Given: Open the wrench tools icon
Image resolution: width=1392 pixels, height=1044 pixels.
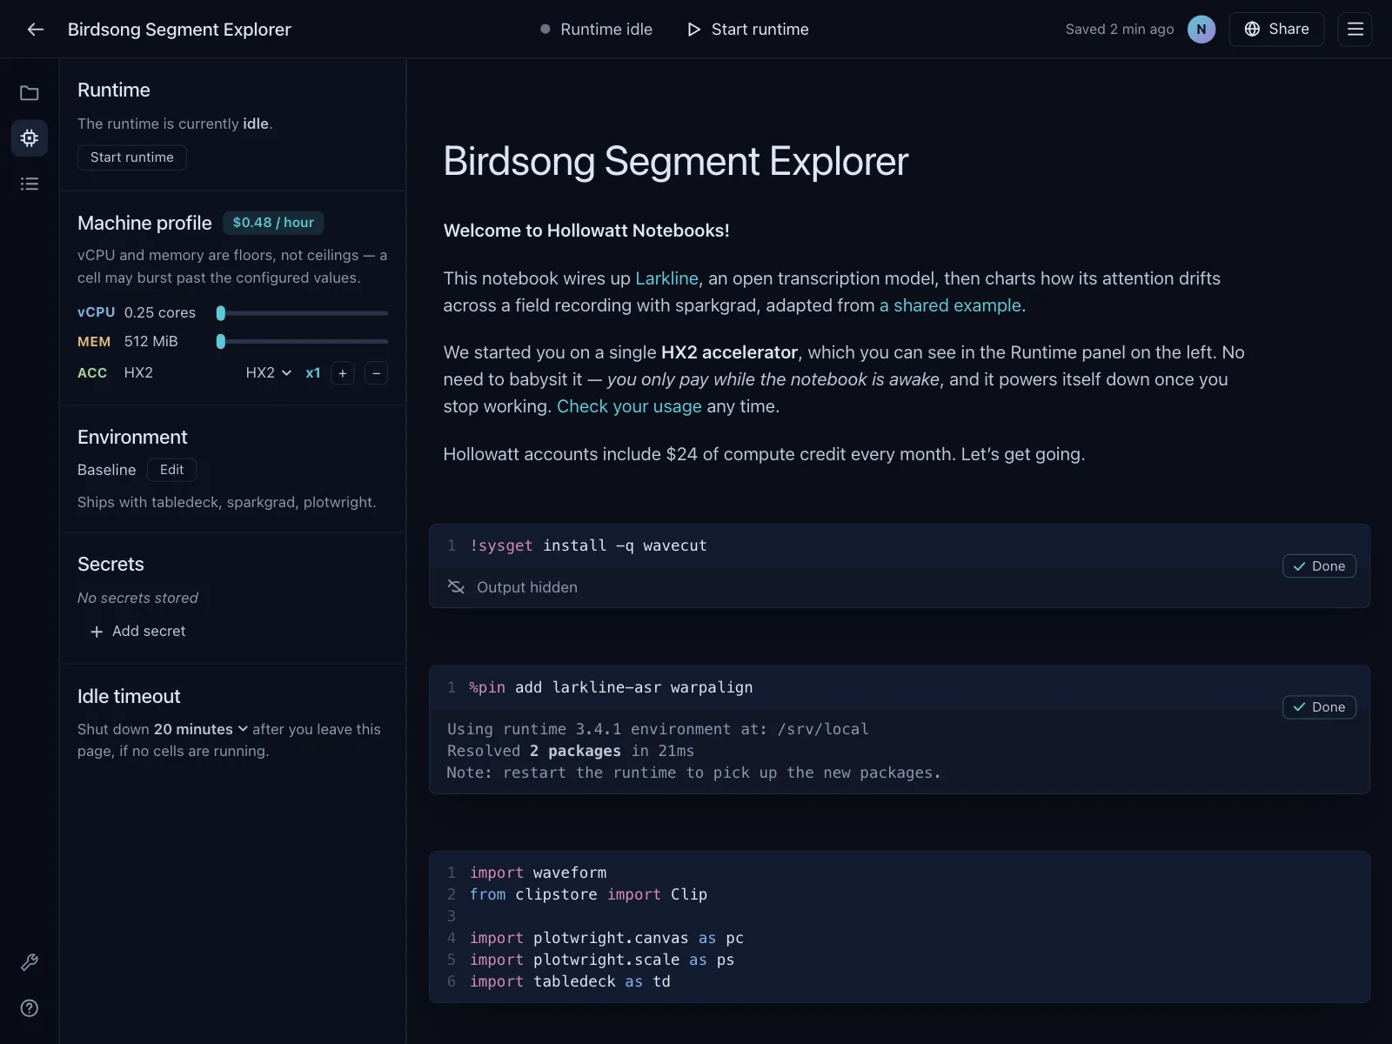Looking at the screenshot, I should 30,962.
